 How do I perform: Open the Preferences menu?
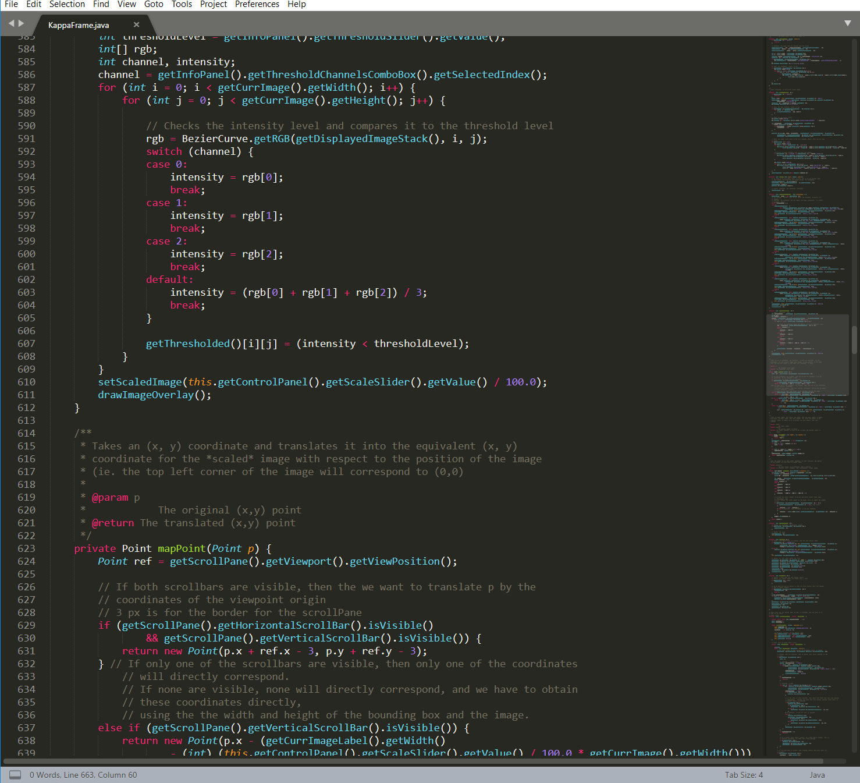pyautogui.click(x=257, y=4)
